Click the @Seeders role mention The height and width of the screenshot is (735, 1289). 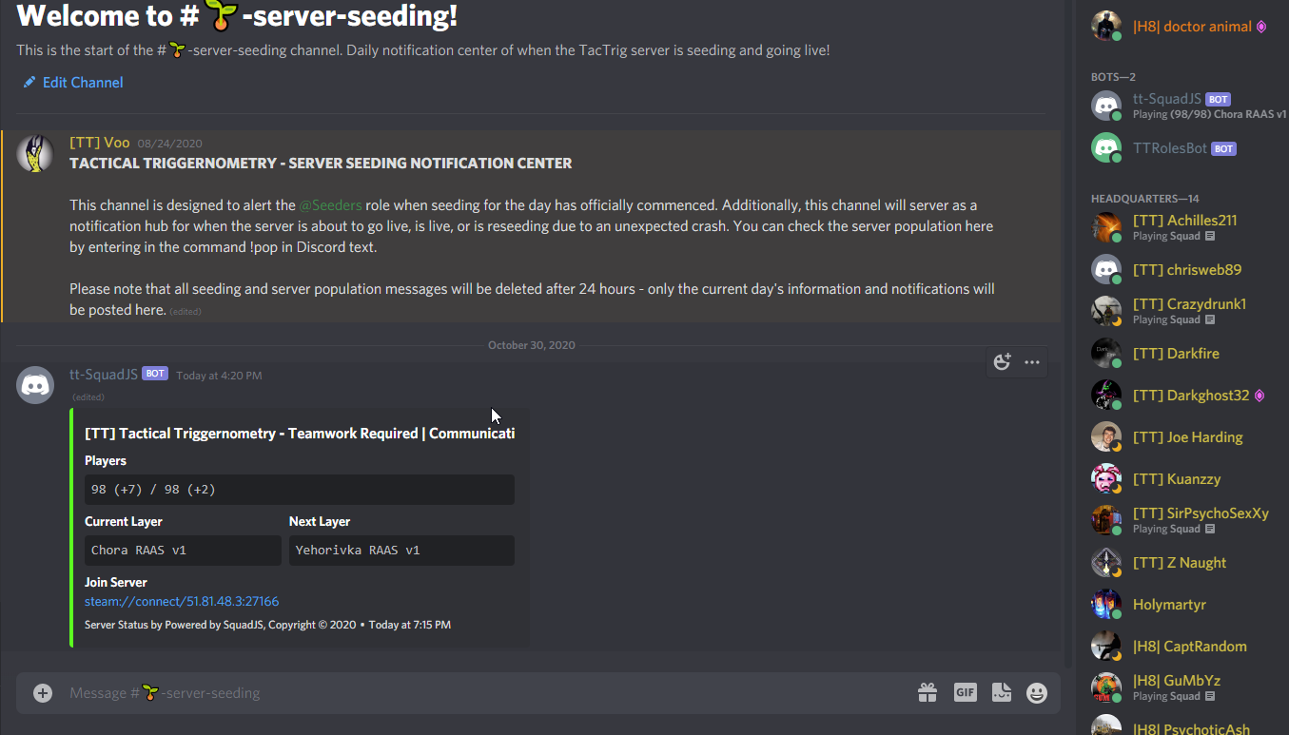click(330, 205)
